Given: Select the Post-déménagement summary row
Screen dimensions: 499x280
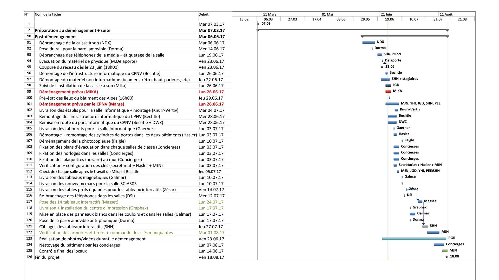Looking at the screenshot, I should (x=55, y=37).
